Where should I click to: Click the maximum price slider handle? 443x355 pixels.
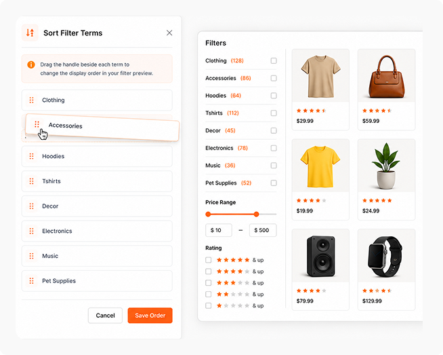point(256,214)
